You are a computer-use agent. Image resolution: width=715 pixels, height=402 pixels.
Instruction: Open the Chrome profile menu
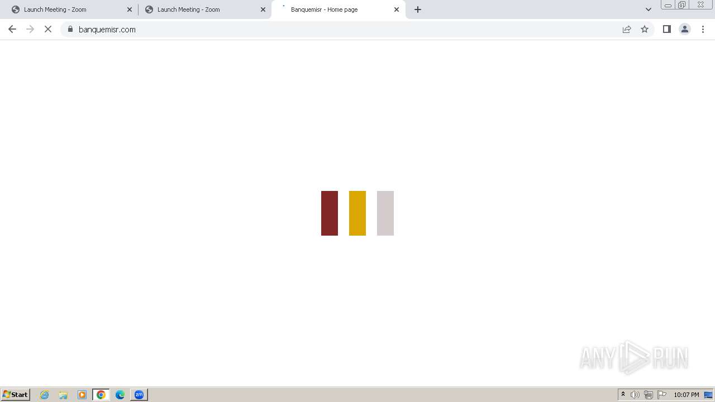point(685,29)
